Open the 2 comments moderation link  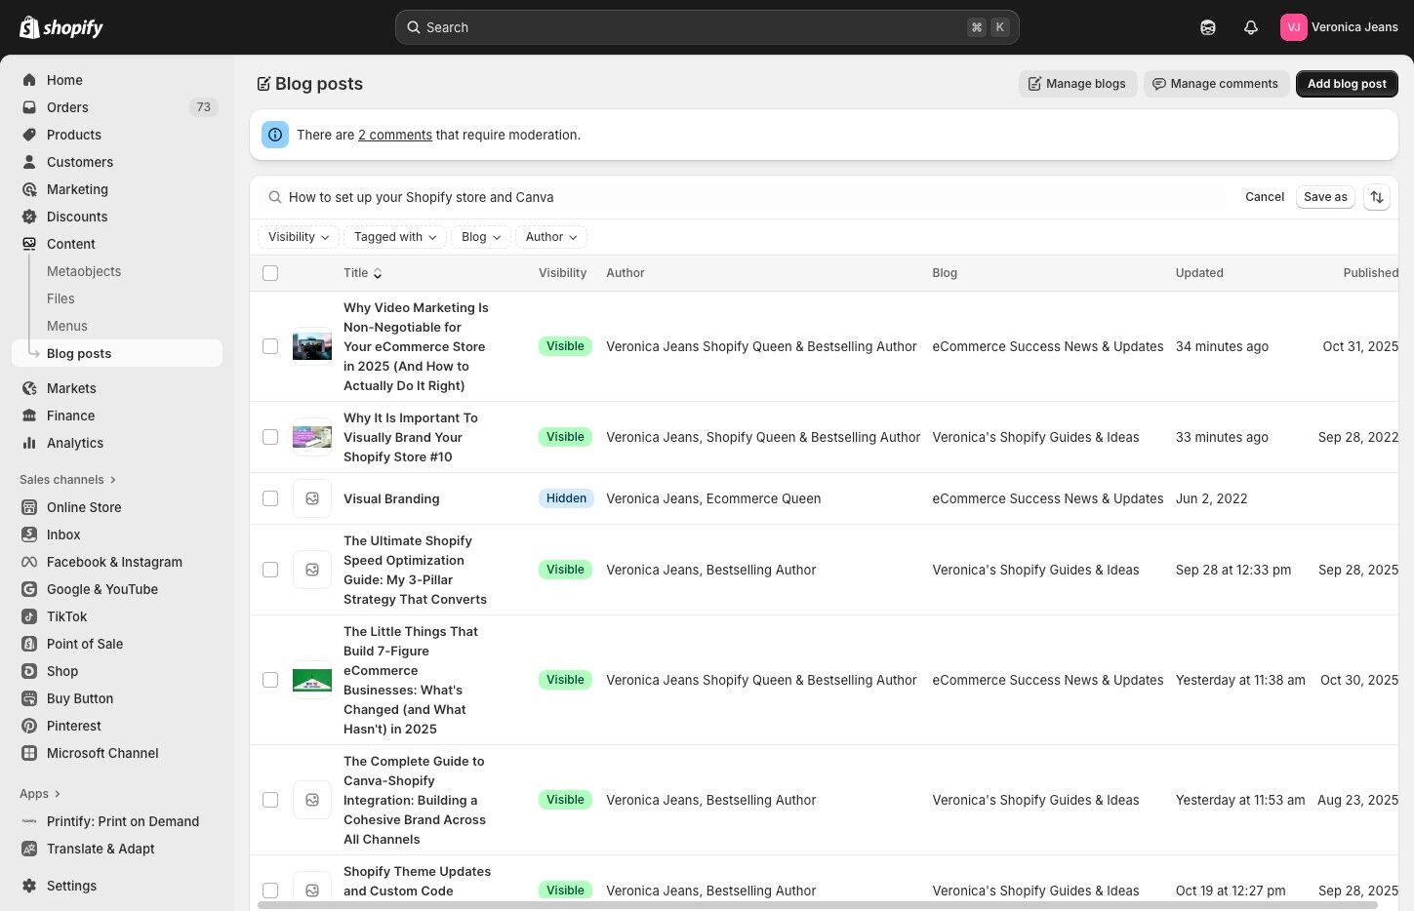(394, 136)
